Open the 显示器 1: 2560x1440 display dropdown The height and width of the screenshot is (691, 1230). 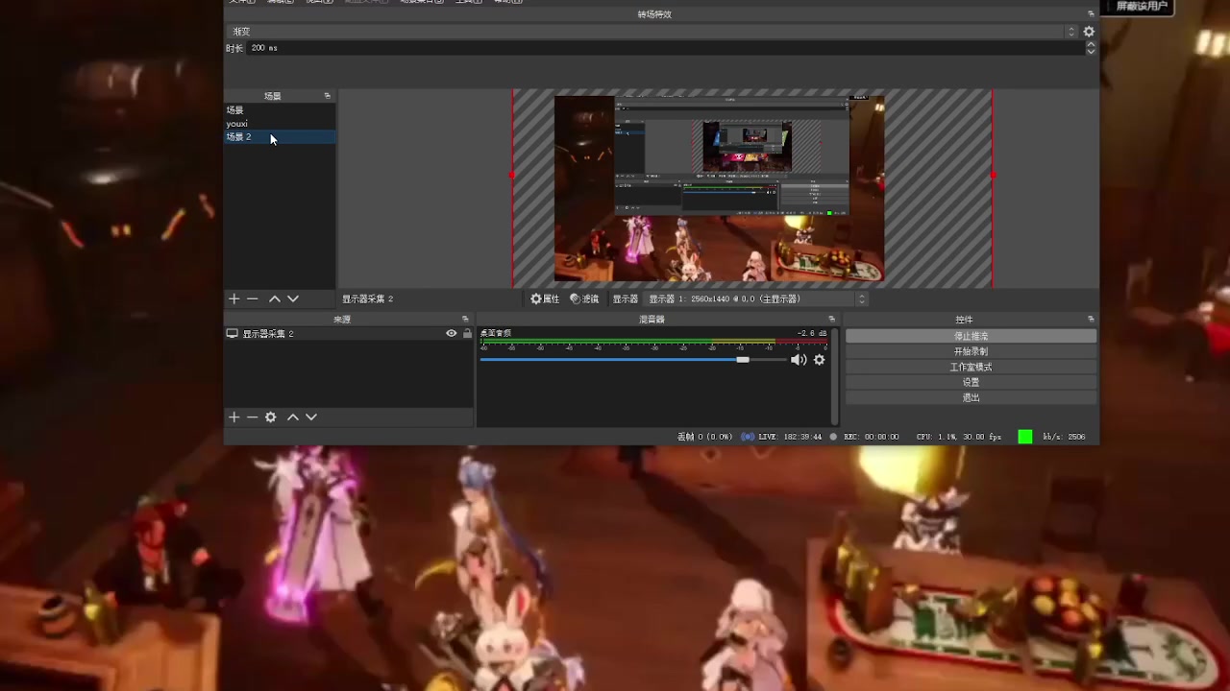pyautogui.click(x=757, y=298)
